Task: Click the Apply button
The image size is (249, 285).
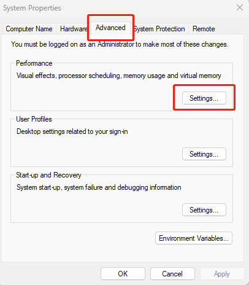Action: (222, 274)
